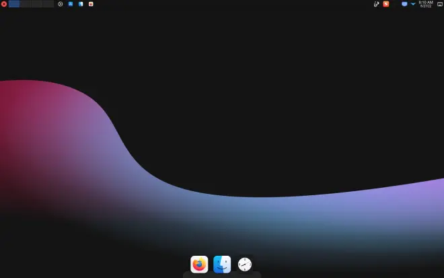Open the orange S tray icon
Screen dimensions: 444x278
(386, 4)
